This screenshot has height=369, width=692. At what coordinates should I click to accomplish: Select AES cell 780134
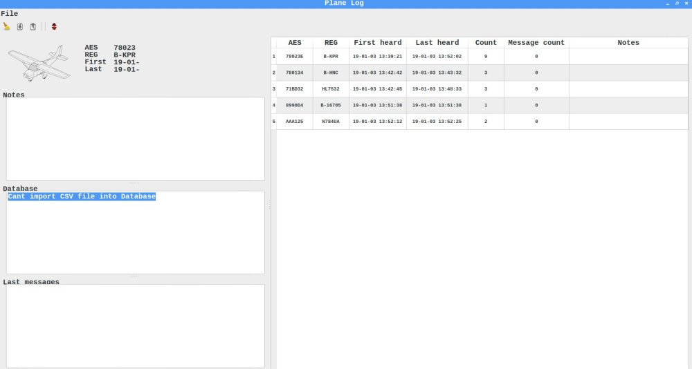tap(294, 73)
